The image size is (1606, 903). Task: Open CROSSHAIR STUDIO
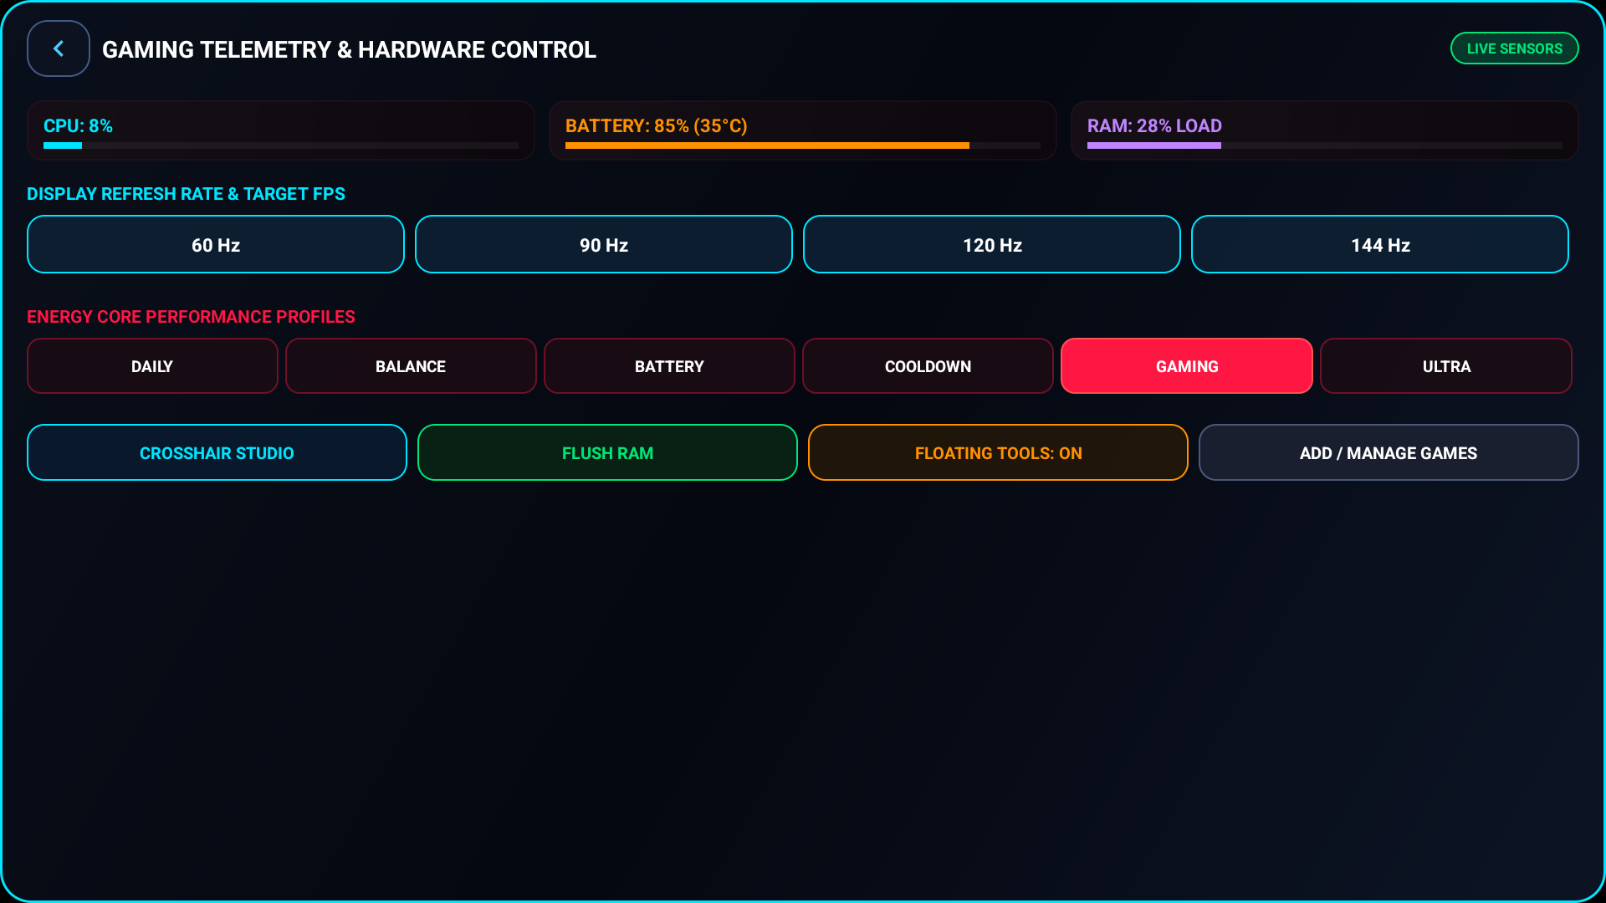pyautogui.click(x=217, y=452)
